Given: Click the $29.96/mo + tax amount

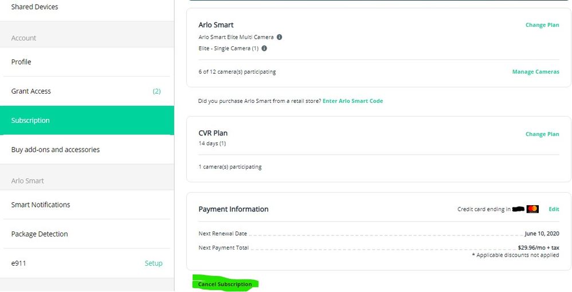Looking at the screenshot, I should [538, 247].
